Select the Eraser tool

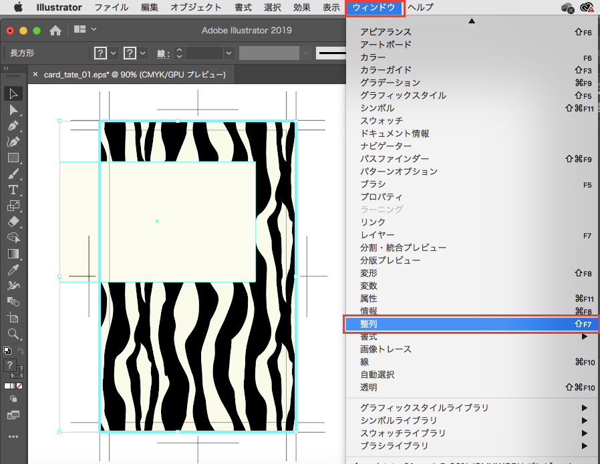13,222
